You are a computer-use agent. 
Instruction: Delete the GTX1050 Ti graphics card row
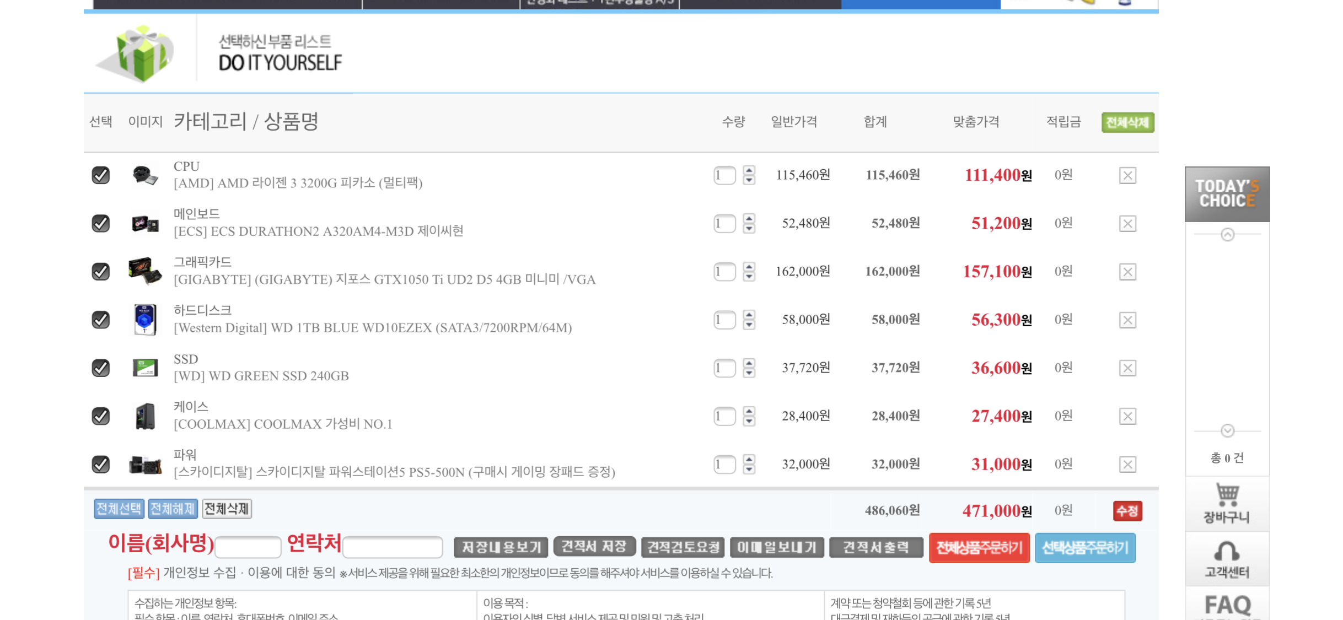pyautogui.click(x=1127, y=272)
